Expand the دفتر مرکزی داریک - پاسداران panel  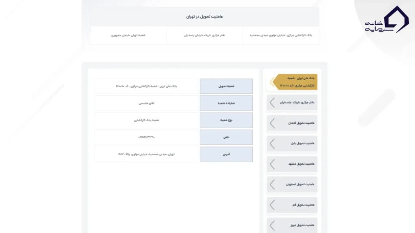click(x=292, y=103)
